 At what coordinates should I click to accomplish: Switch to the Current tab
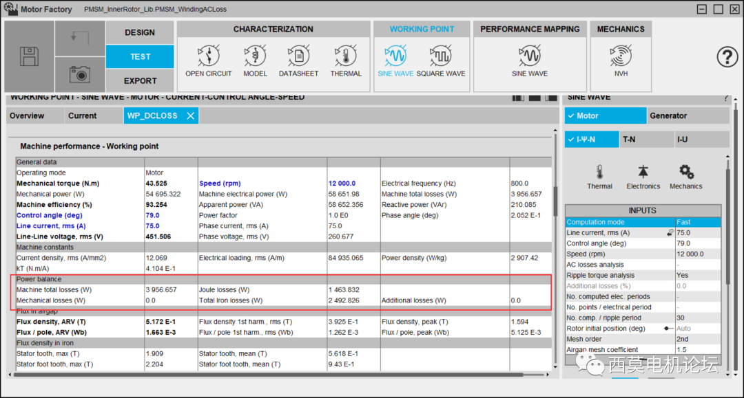click(x=83, y=116)
